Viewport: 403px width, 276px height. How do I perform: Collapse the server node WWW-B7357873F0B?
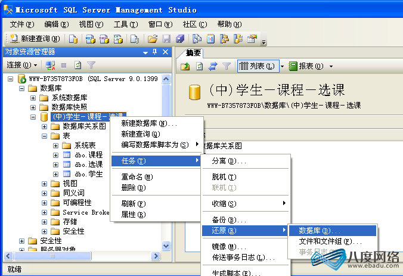10,79
